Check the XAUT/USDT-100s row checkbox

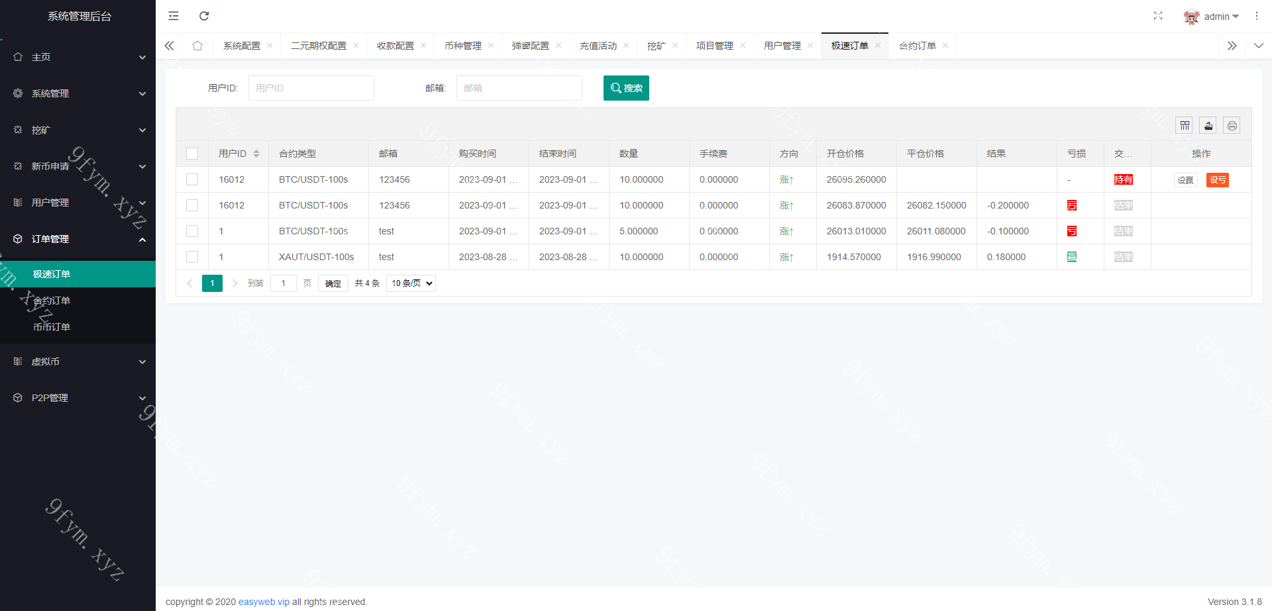192,257
